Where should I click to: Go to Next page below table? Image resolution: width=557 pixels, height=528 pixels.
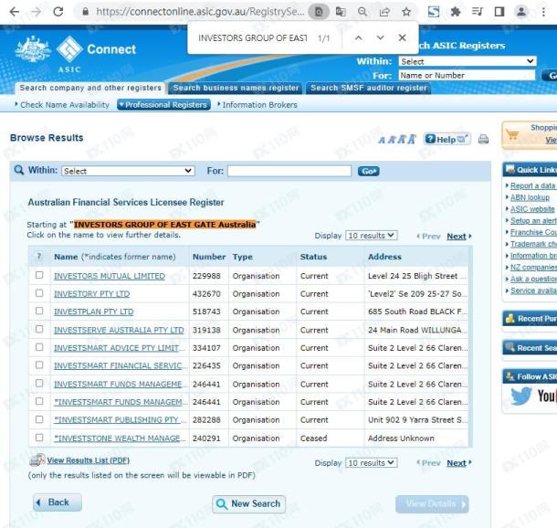(x=457, y=463)
